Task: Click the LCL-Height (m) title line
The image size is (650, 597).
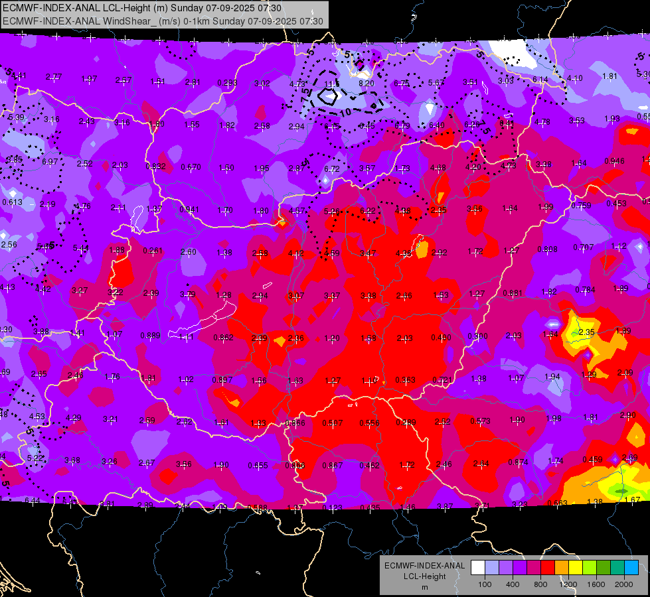Action: pos(142,8)
